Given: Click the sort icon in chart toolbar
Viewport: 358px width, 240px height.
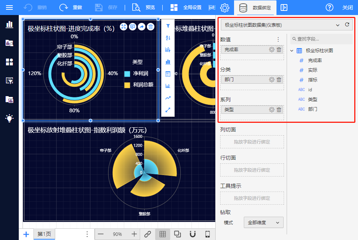Looking at the screenshot, I should pyautogui.click(x=168, y=38).
